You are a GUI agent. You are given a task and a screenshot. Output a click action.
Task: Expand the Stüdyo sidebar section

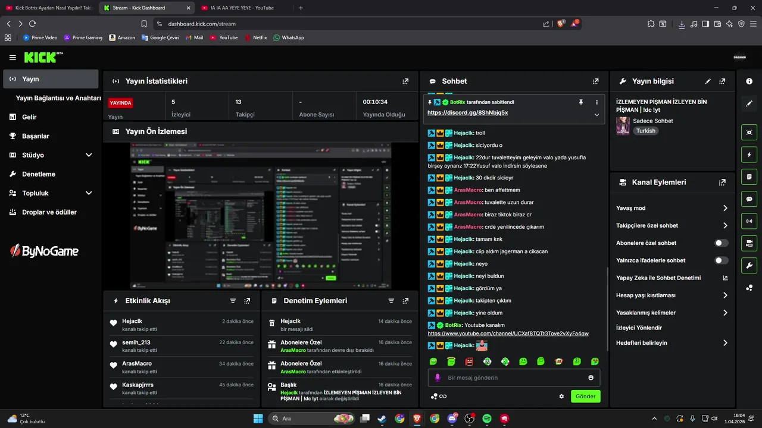[89, 155]
